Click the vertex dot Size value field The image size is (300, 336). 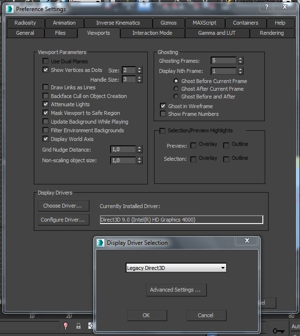tap(129, 70)
